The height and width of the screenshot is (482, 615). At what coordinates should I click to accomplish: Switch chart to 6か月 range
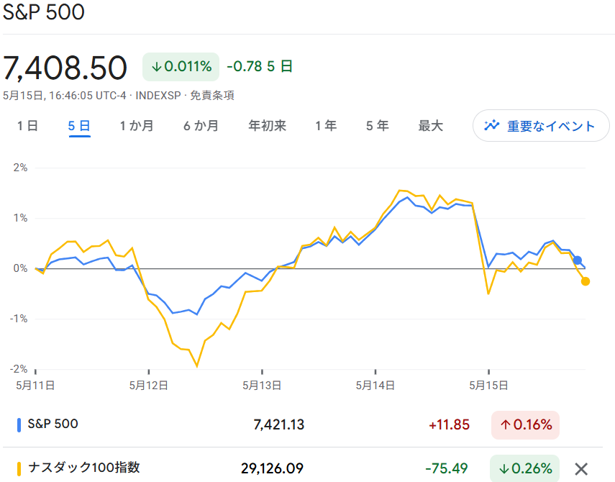click(x=201, y=126)
